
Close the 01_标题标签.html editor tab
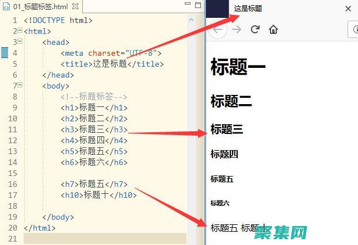tap(76, 7)
